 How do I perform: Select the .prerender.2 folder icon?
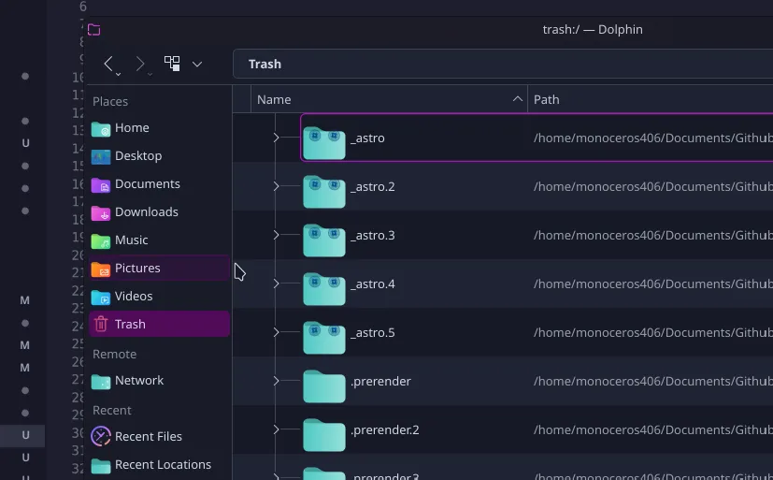pos(324,435)
